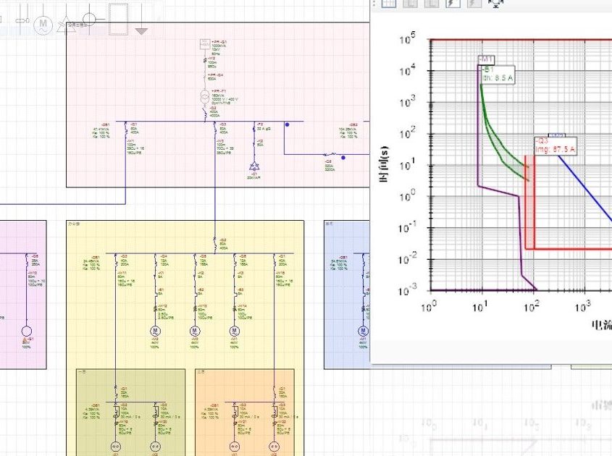
Task: Select the right socket in the orange sub-panel
Action: tap(274, 446)
